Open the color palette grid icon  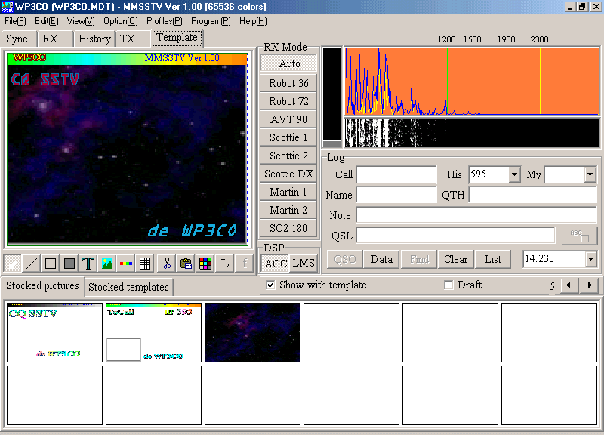[205, 264]
